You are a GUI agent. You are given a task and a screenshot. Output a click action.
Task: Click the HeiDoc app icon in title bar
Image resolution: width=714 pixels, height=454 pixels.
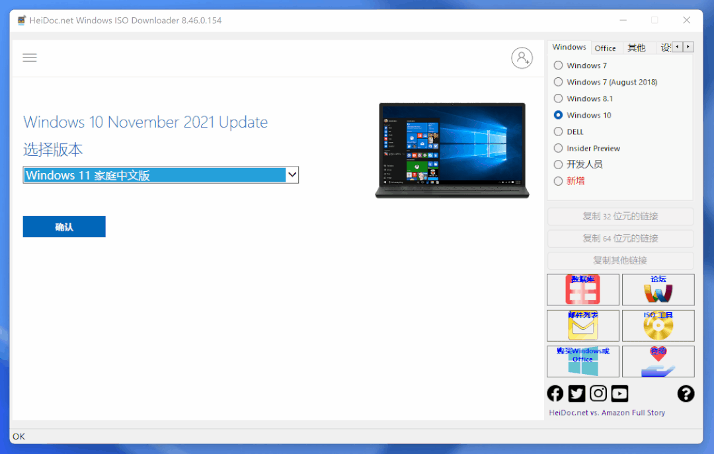pos(21,20)
